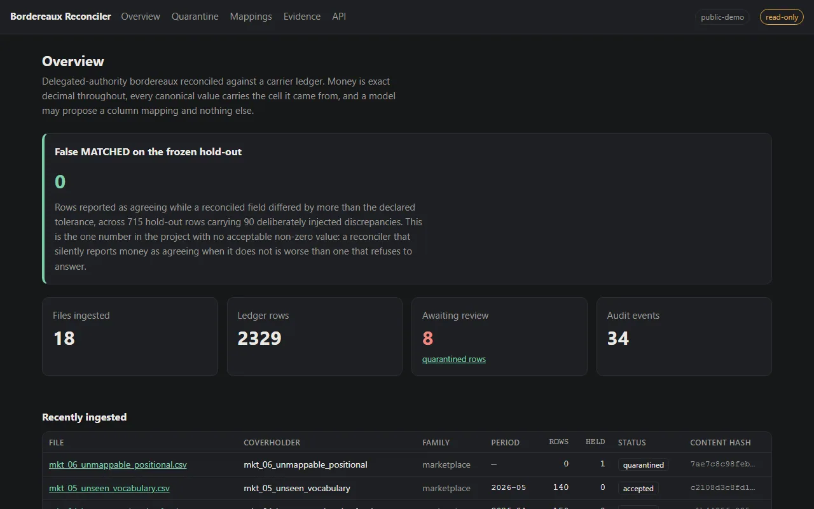Click the False MATCHED zero value
Viewport: 814px width, 509px height.
(x=60, y=182)
